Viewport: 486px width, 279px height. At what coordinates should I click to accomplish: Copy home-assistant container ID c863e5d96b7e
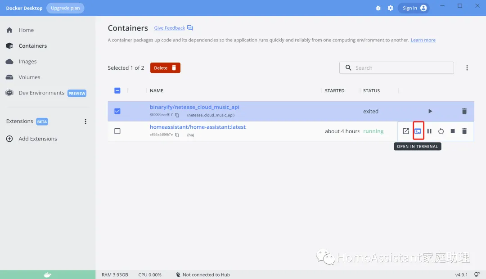[177, 135]
